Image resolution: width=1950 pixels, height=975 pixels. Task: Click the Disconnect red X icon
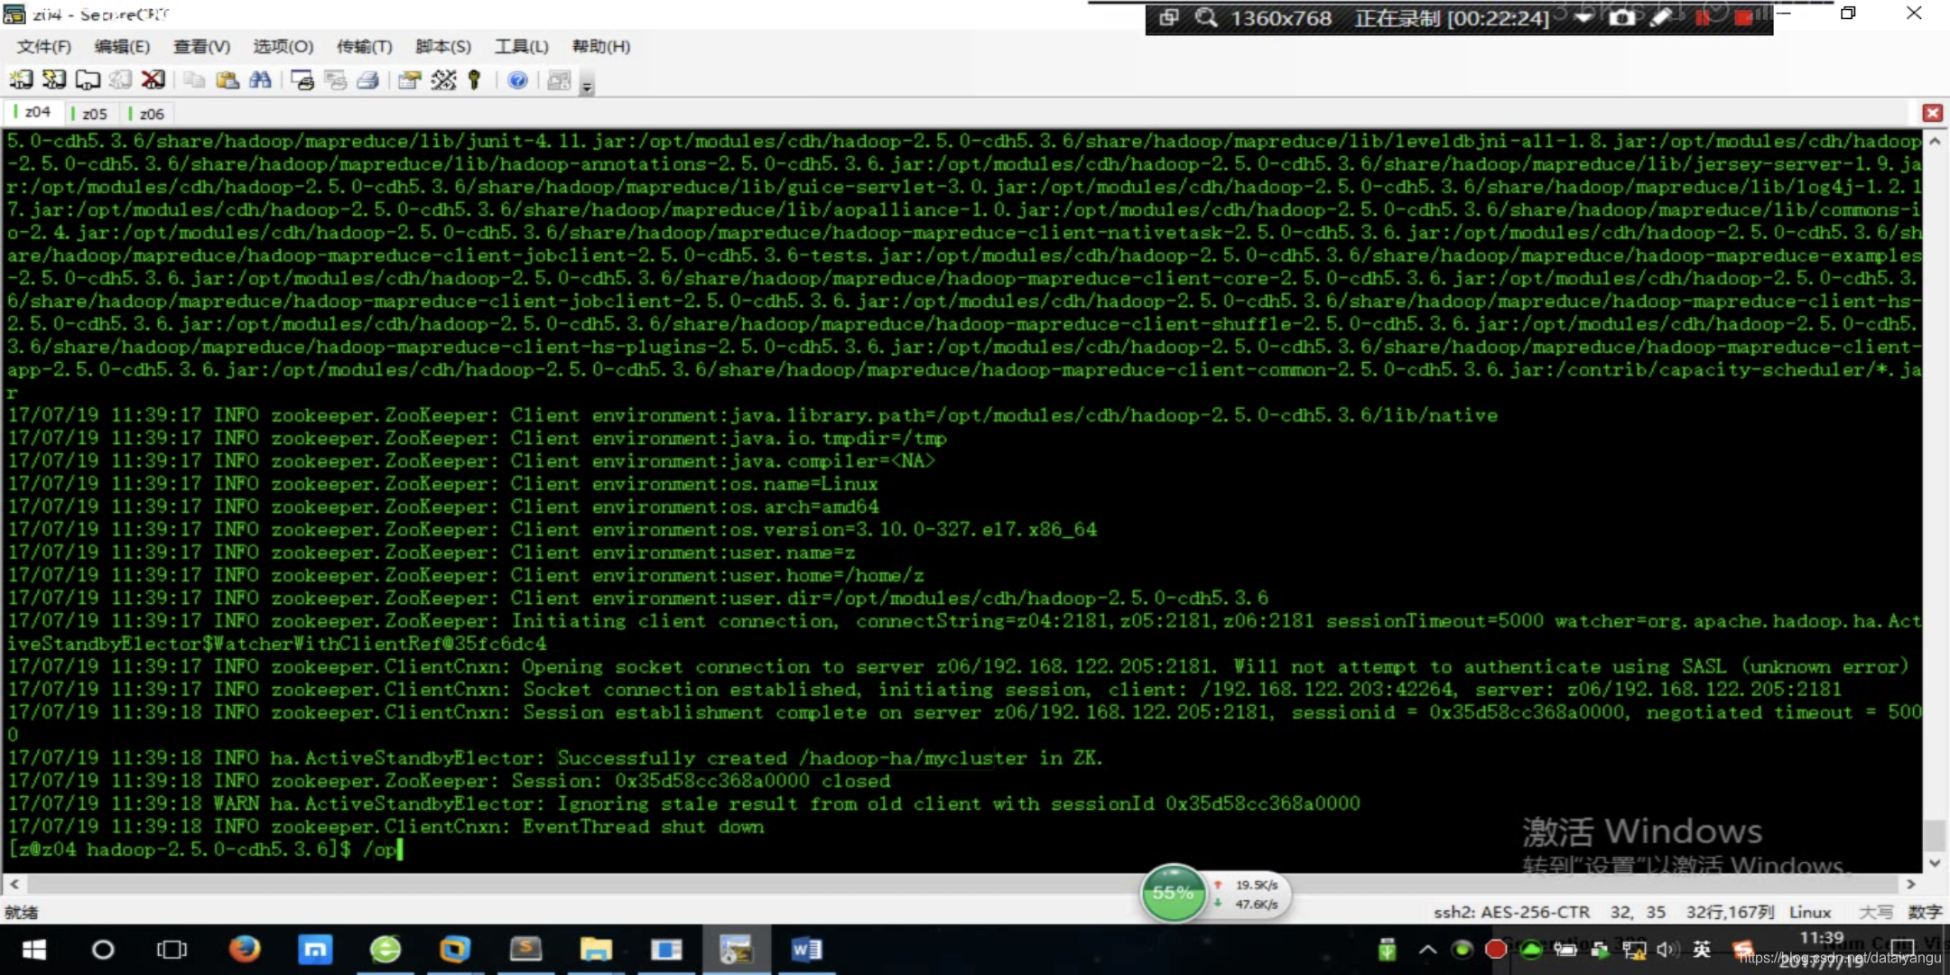click(x=153, y=80)
